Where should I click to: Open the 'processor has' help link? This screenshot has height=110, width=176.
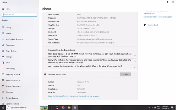(149, 13)
